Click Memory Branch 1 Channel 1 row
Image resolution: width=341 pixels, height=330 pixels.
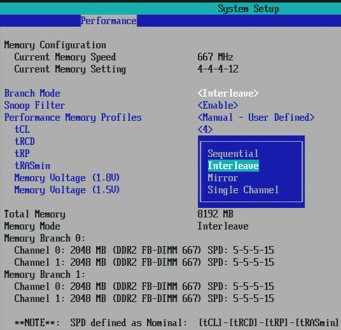pos(144,298)
